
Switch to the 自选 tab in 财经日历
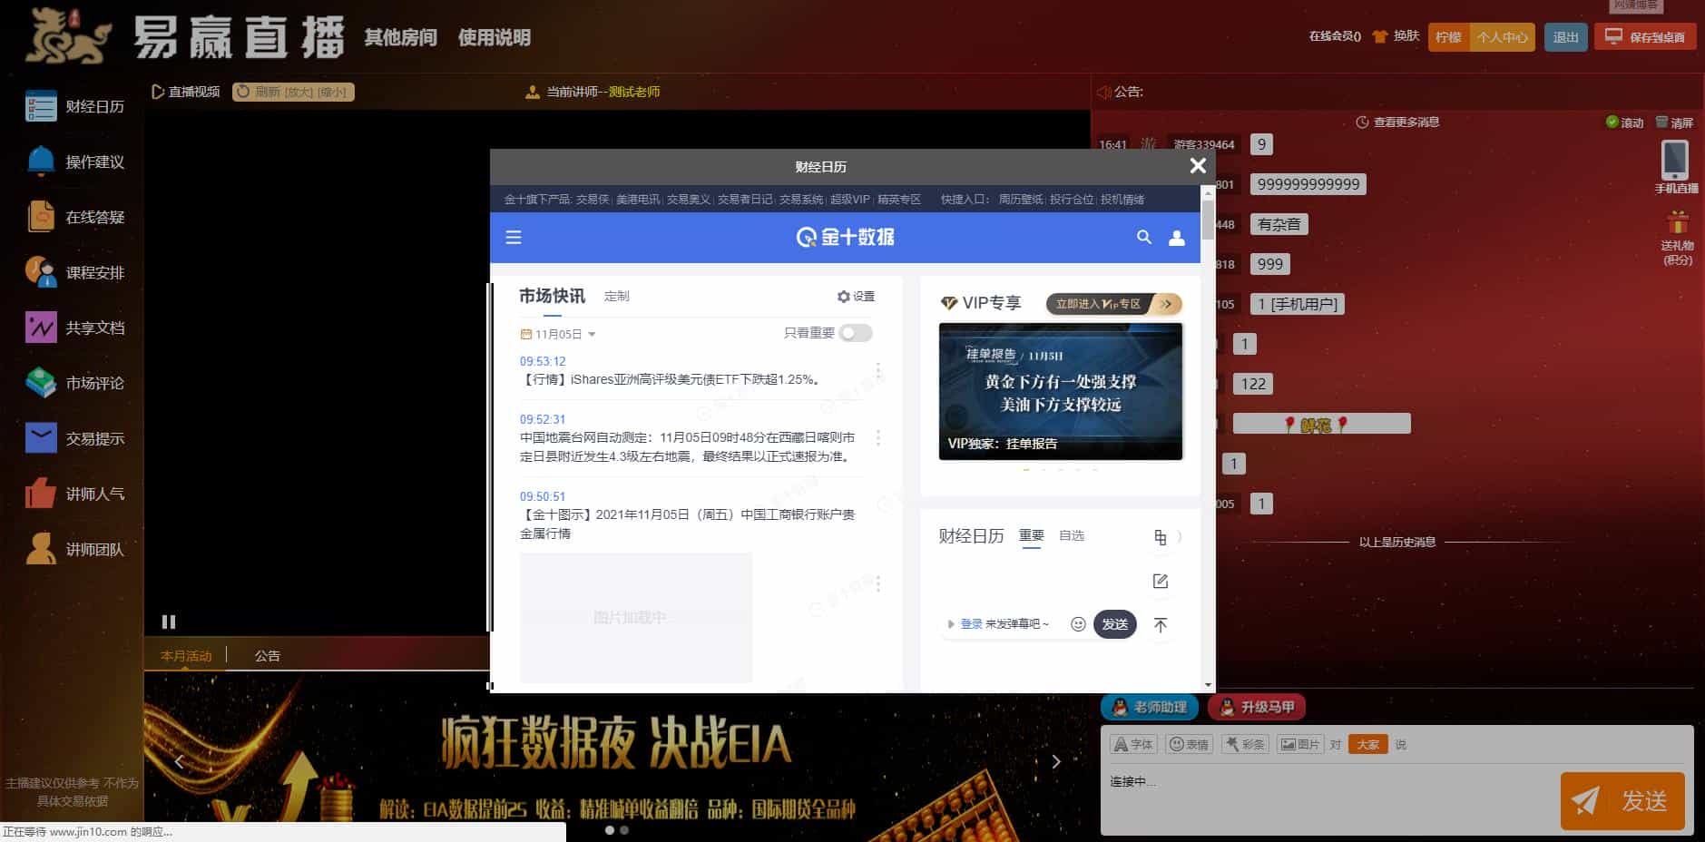coord(1072,535)
